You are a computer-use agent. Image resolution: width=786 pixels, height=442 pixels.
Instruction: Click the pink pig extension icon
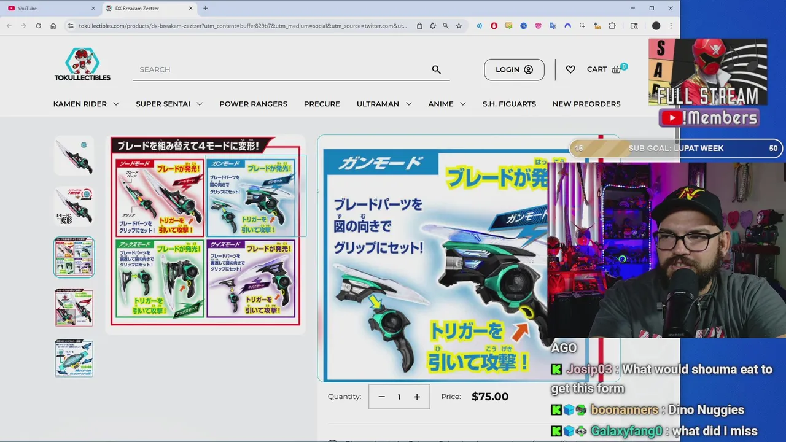(x=538, y=26)
